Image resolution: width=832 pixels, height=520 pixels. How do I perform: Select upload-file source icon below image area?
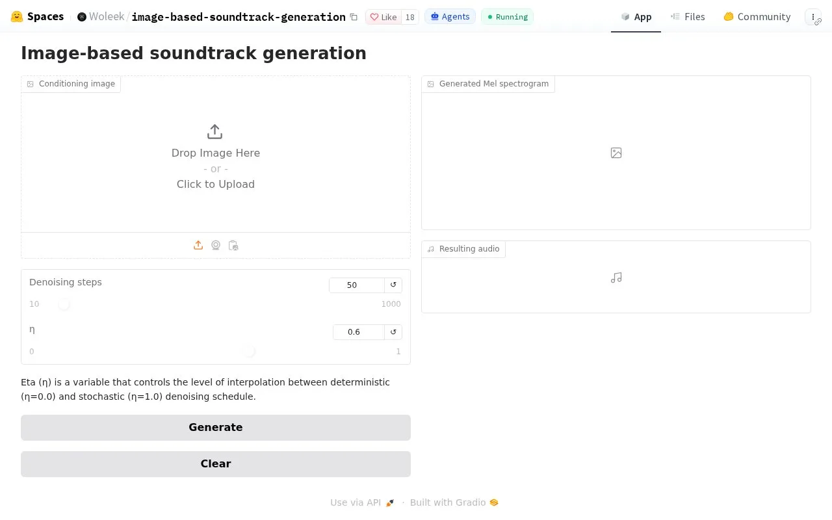coord(198,245)
